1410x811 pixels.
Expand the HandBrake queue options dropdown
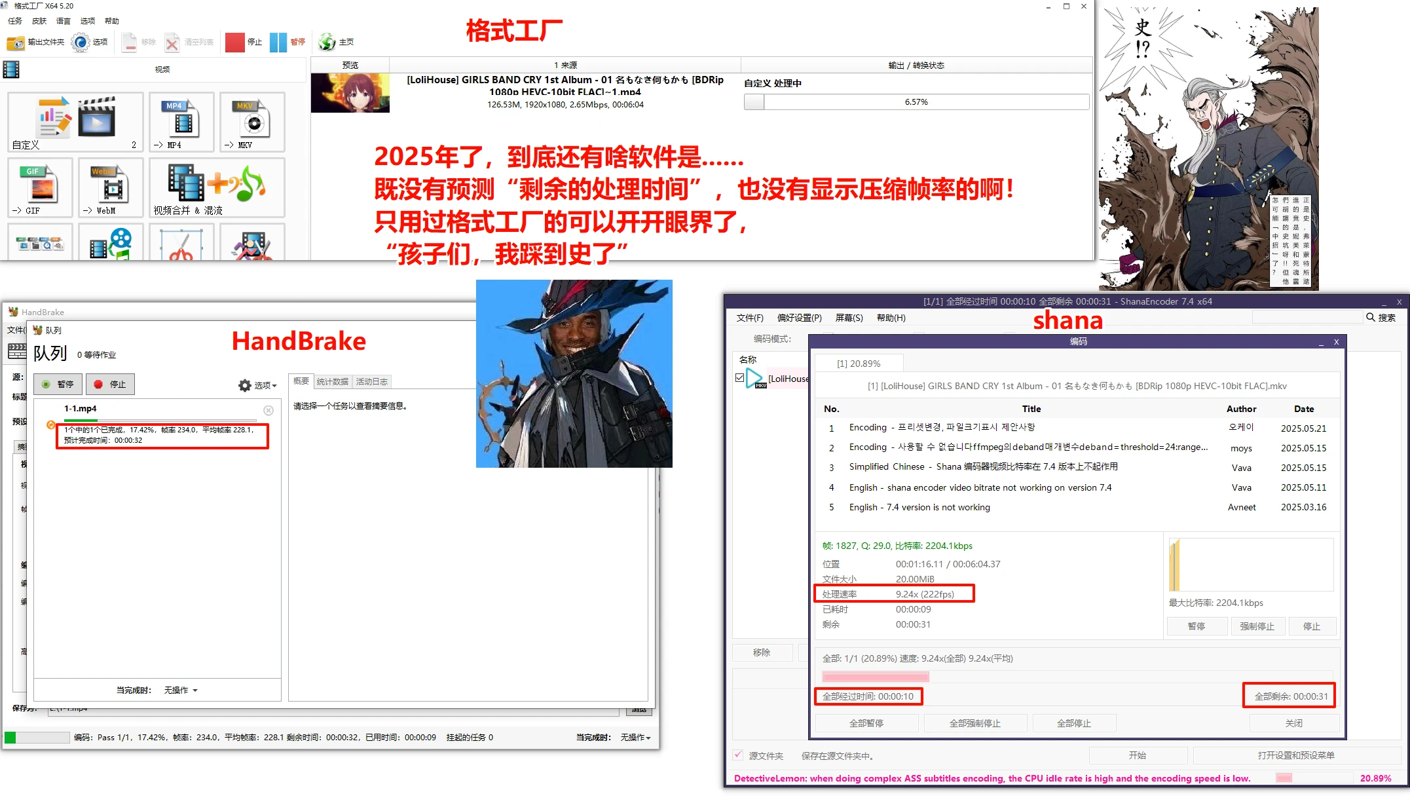click(x=257, y=385)
